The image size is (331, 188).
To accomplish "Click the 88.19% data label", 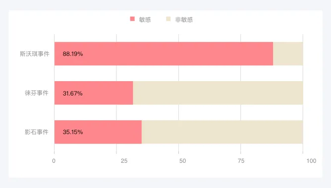I will [73, 54].
